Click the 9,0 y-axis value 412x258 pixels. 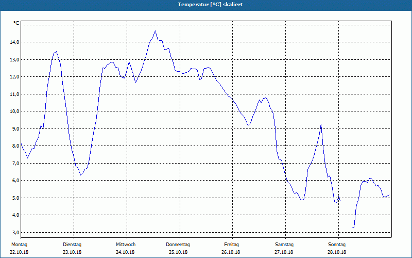15,128
